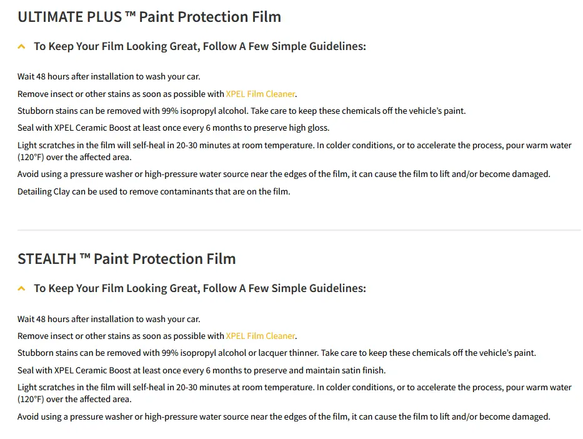Click the pressure washer warning under STEALTH
This screenshot has width=583, height=439.
pyautogui.click(x=284, y=416)
